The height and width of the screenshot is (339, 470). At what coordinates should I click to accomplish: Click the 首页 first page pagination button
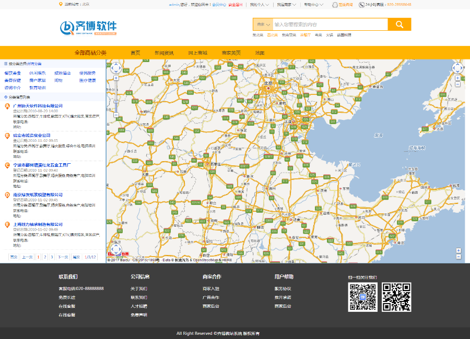tap(14, 257)
